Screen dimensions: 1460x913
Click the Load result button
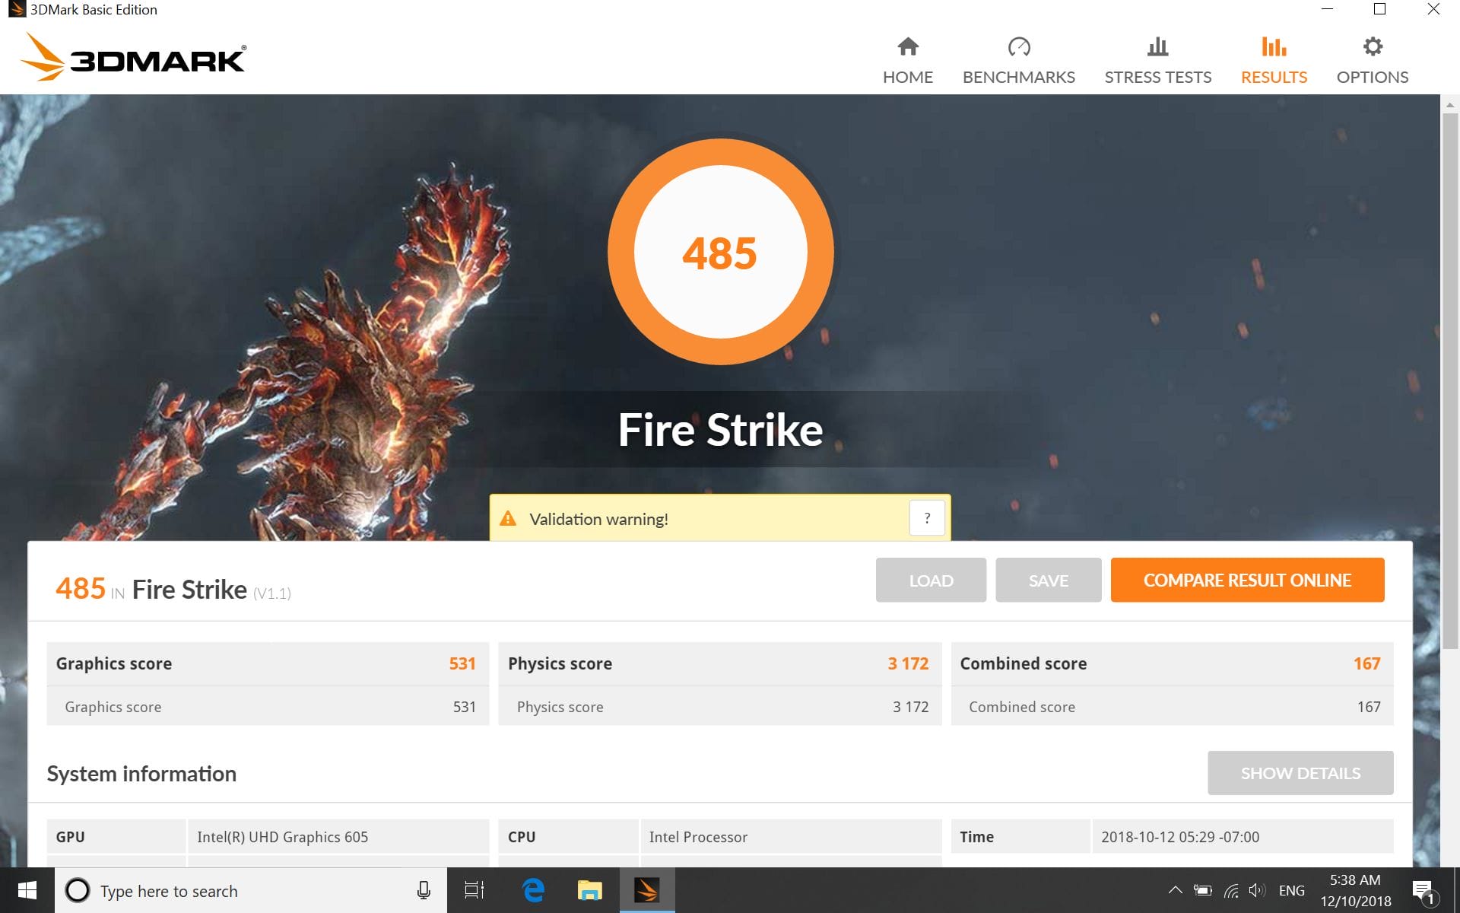[931, 580]
